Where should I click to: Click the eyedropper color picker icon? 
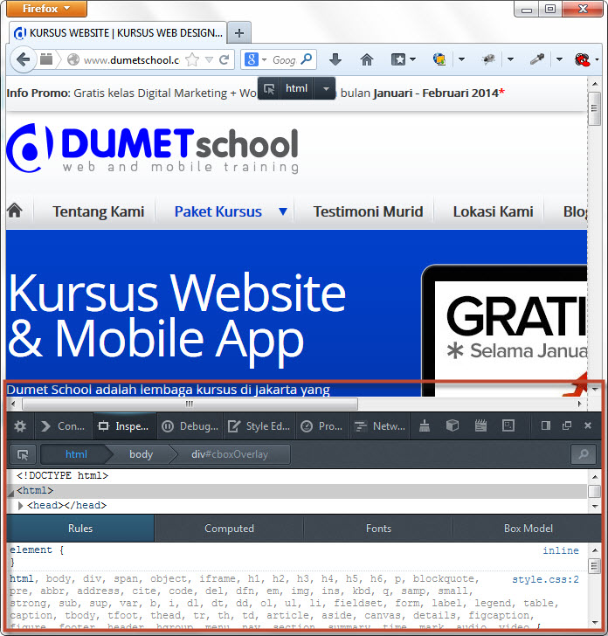tap(537, 59)
